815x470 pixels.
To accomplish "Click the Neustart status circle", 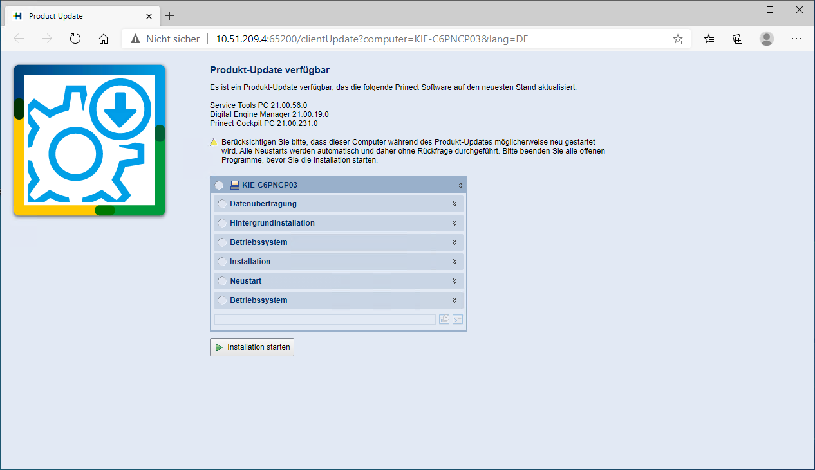I will pos(223,282).
